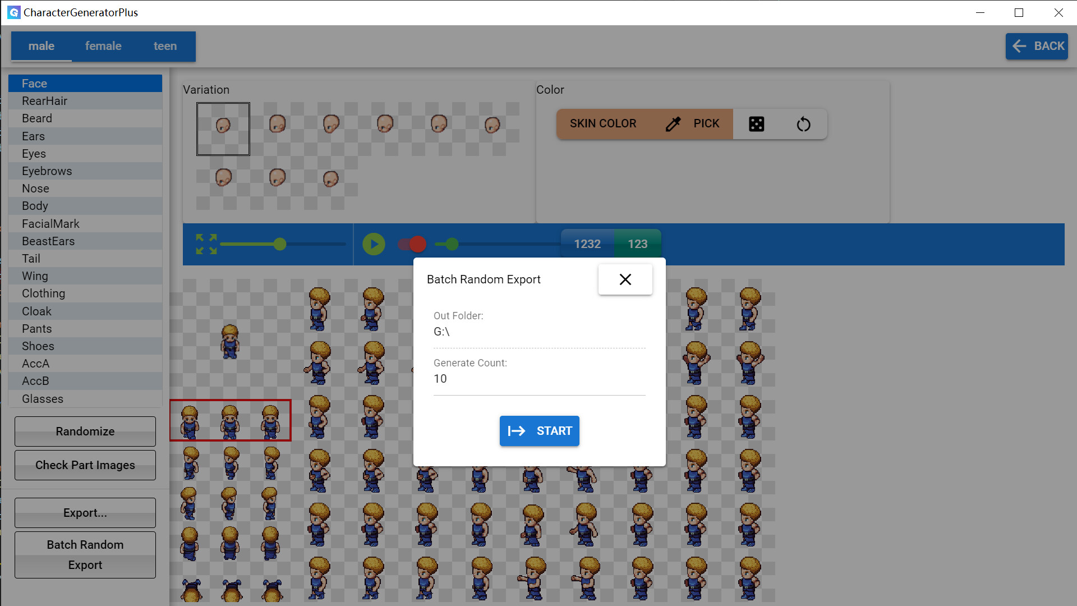Play the character animation preview
The height and width of the screenshot is (606, 1077).
coord(374,244)
